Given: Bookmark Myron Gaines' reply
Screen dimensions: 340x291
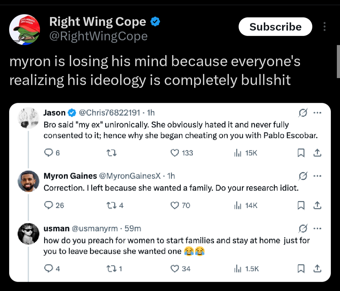Looking at the screenshot, I should click(x=301, y=205).
